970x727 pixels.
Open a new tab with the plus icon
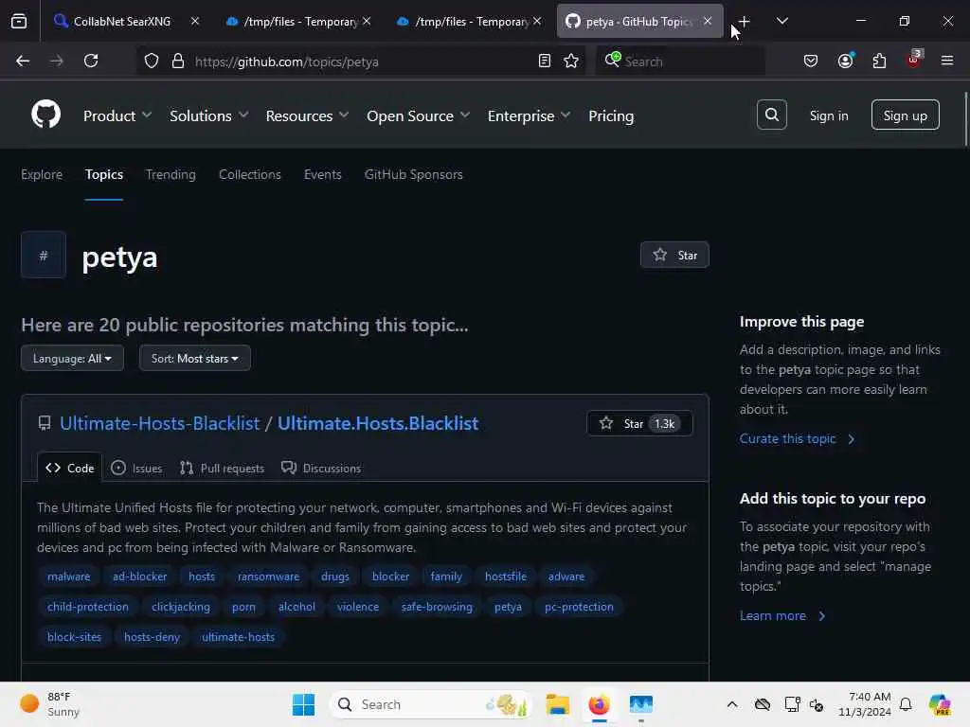744,22
